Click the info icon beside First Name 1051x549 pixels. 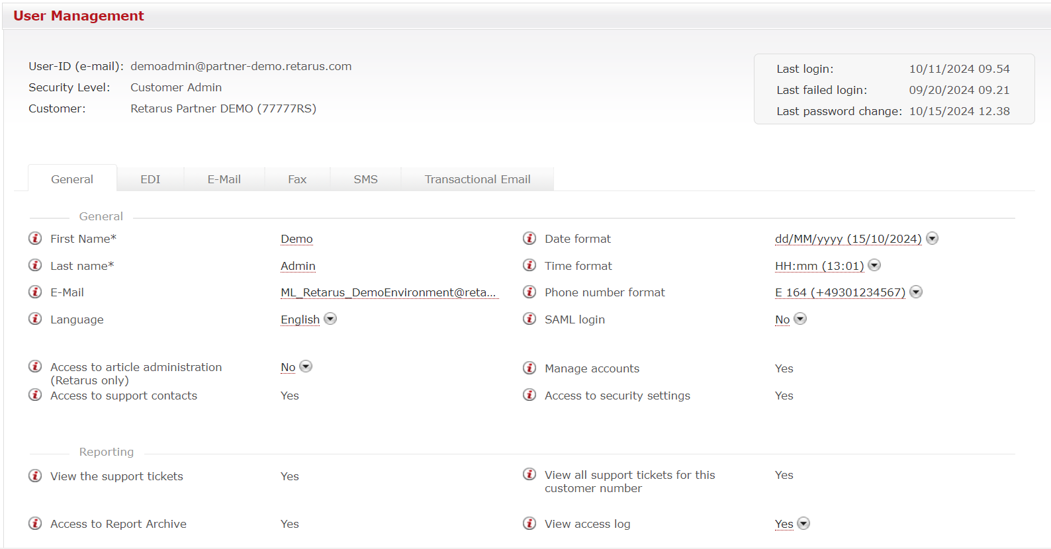tap(35, 238)
